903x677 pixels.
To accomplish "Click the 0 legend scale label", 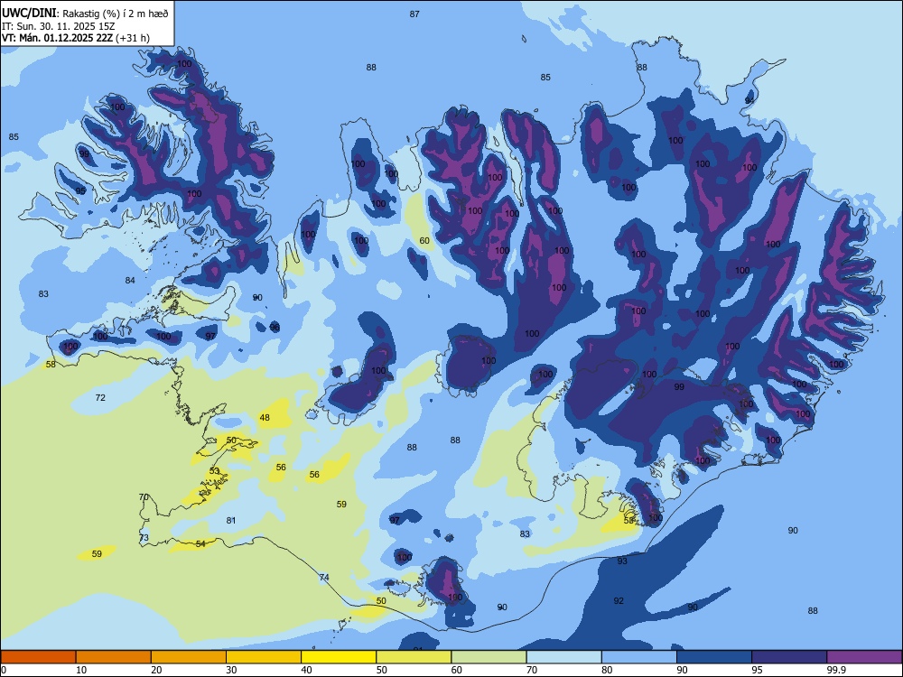I will tap(4, 670).
